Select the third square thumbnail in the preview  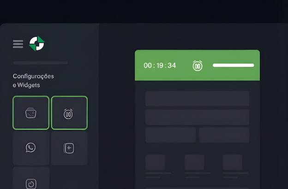coord(233,162)
